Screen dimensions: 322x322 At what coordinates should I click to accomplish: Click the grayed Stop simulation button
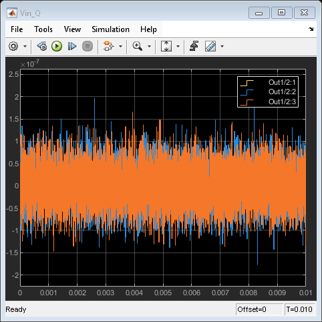[x=88, y=46]
